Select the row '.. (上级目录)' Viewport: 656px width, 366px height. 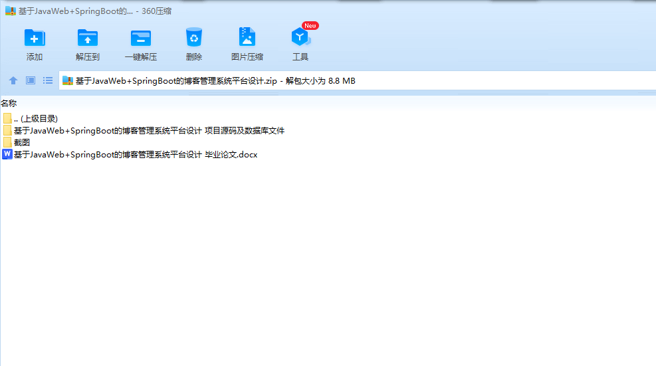click(x=30, y=118)
